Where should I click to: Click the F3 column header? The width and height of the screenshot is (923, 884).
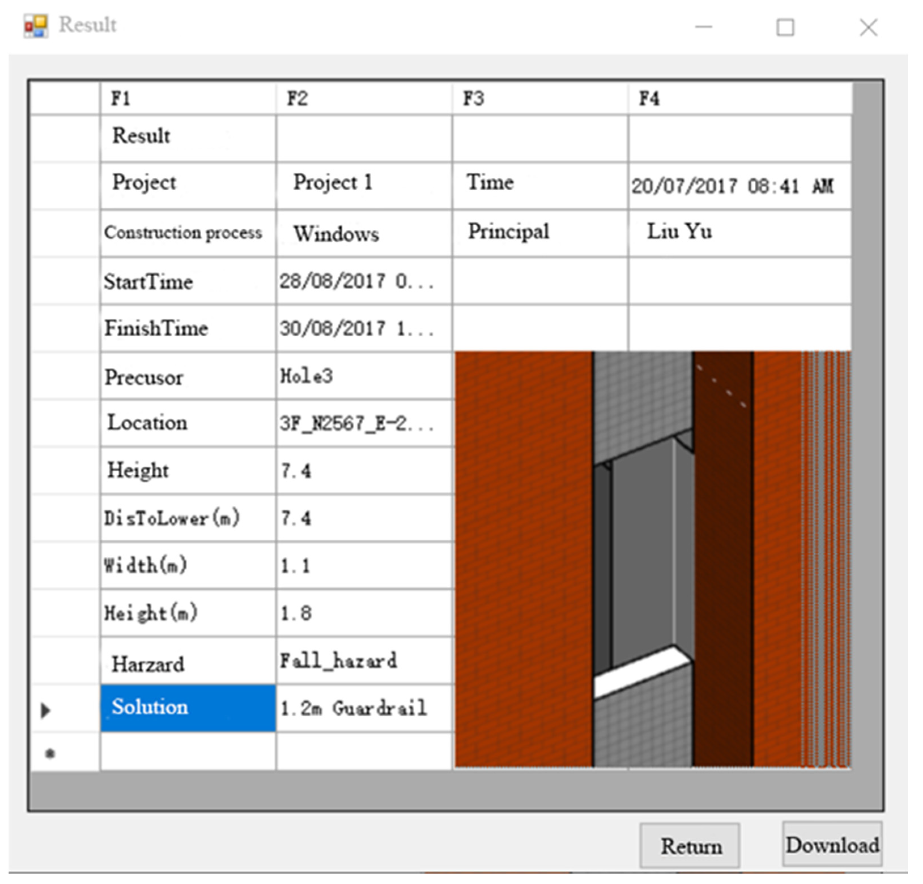(x=540, y=99)
